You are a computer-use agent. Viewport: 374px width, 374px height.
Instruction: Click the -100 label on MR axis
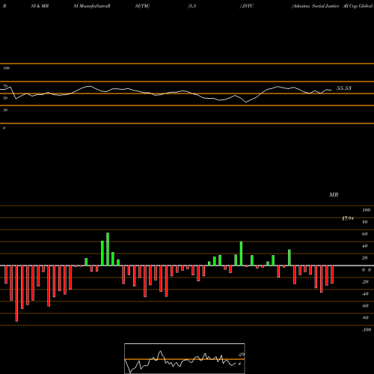click(x=367, y=330)
